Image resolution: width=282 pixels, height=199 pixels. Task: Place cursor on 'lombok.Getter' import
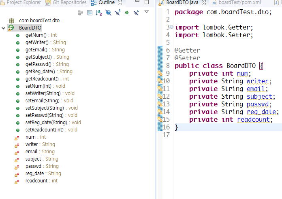(x=226, y=27)
